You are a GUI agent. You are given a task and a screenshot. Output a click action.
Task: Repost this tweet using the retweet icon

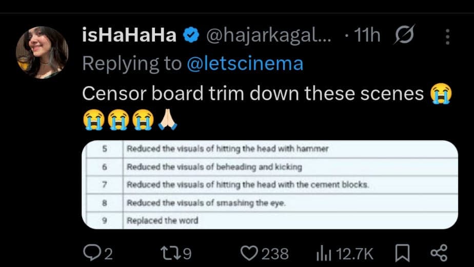pos(169,253)
